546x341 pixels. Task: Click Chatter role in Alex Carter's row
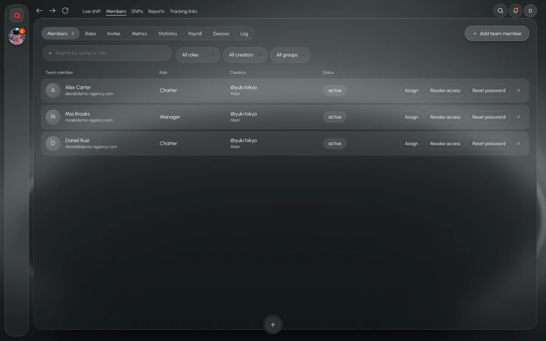click(x=168, y=90)
